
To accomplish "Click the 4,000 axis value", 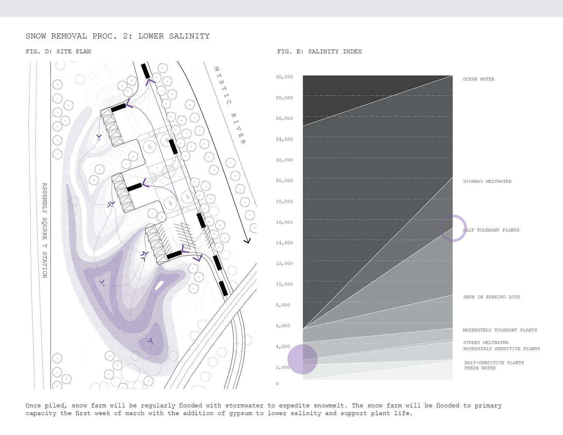I will 283,347.
